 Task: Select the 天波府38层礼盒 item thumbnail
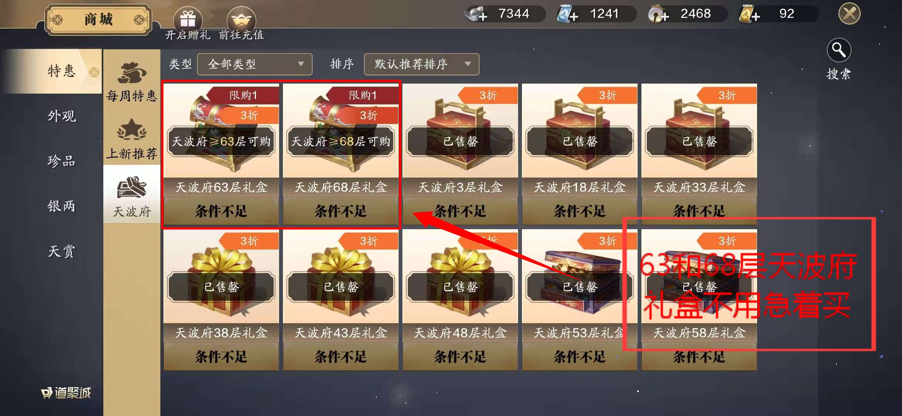click(221, 276)
